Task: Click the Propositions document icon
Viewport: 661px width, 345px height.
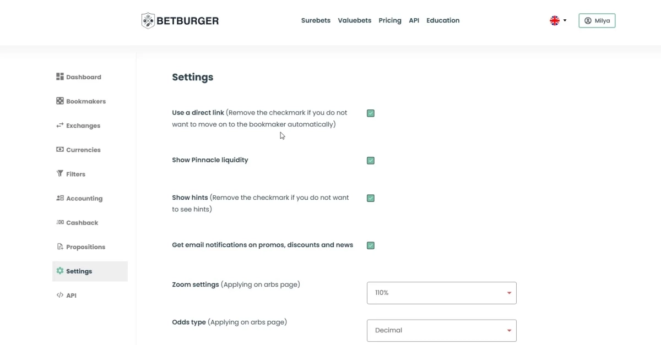Action: pos(60,247)
